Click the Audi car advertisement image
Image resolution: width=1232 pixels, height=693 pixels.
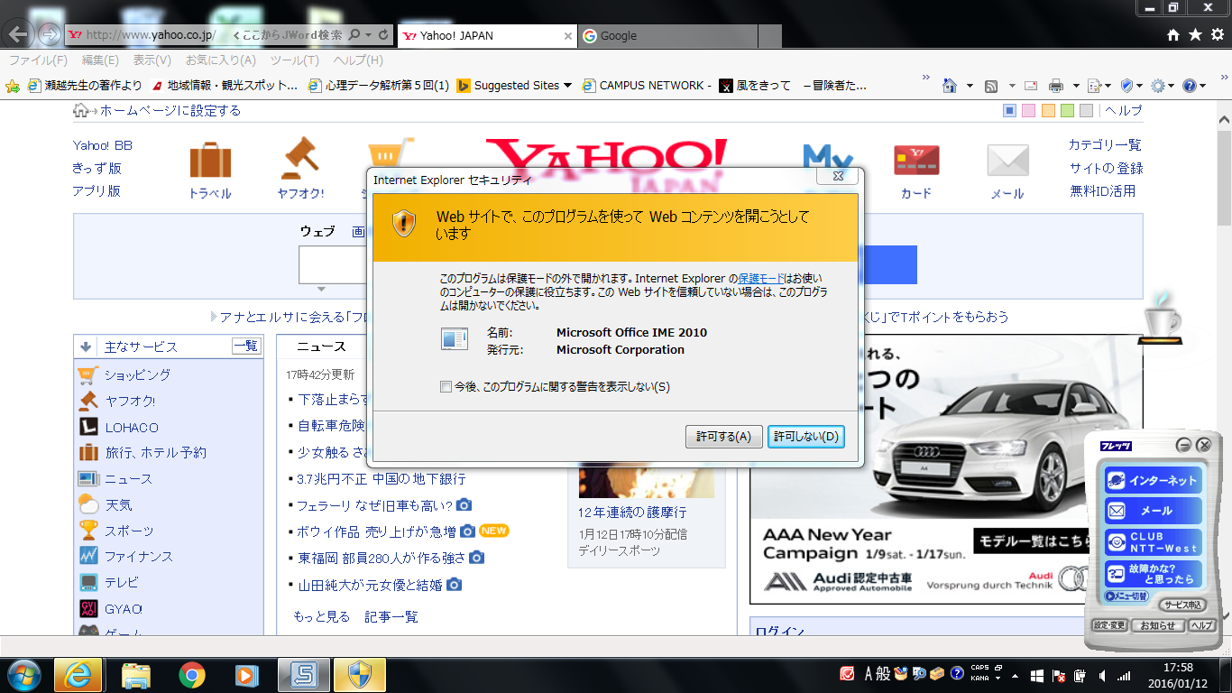[x=946, y=468]
